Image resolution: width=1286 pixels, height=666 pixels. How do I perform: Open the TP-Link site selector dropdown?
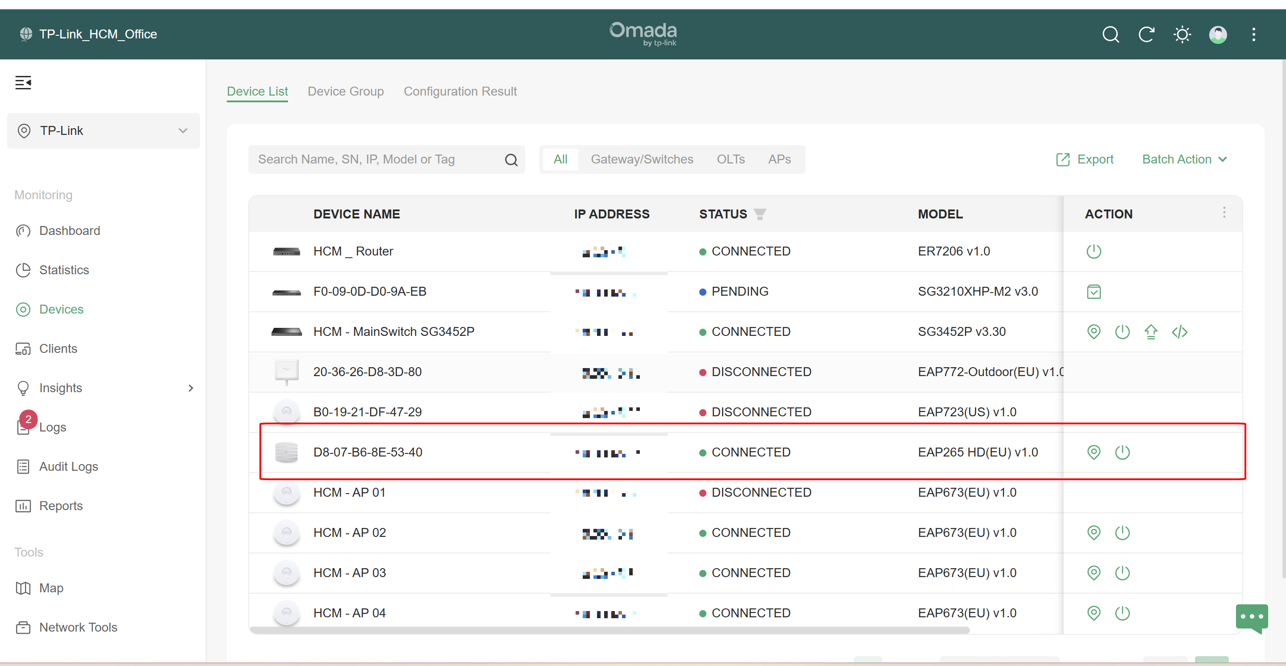point(103,131)
